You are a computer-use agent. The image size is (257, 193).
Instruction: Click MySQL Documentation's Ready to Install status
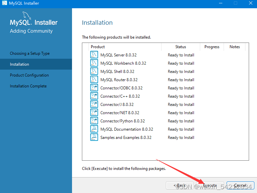(x=181, y=129)
